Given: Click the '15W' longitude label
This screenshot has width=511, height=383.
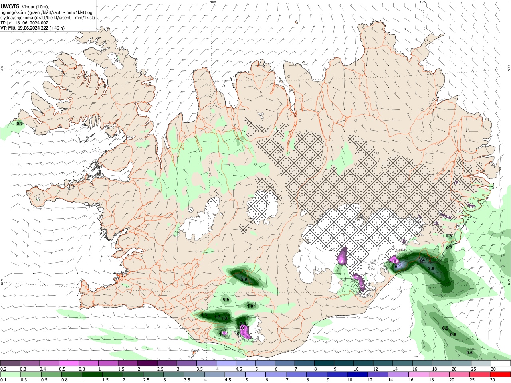Looking at the screenshot, I should pos(423,2).
